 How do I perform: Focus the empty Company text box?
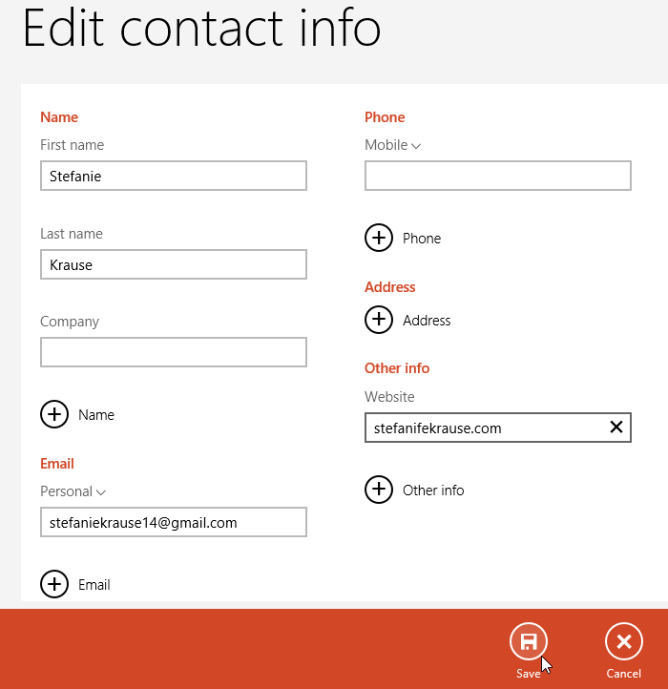coord(173,352)
